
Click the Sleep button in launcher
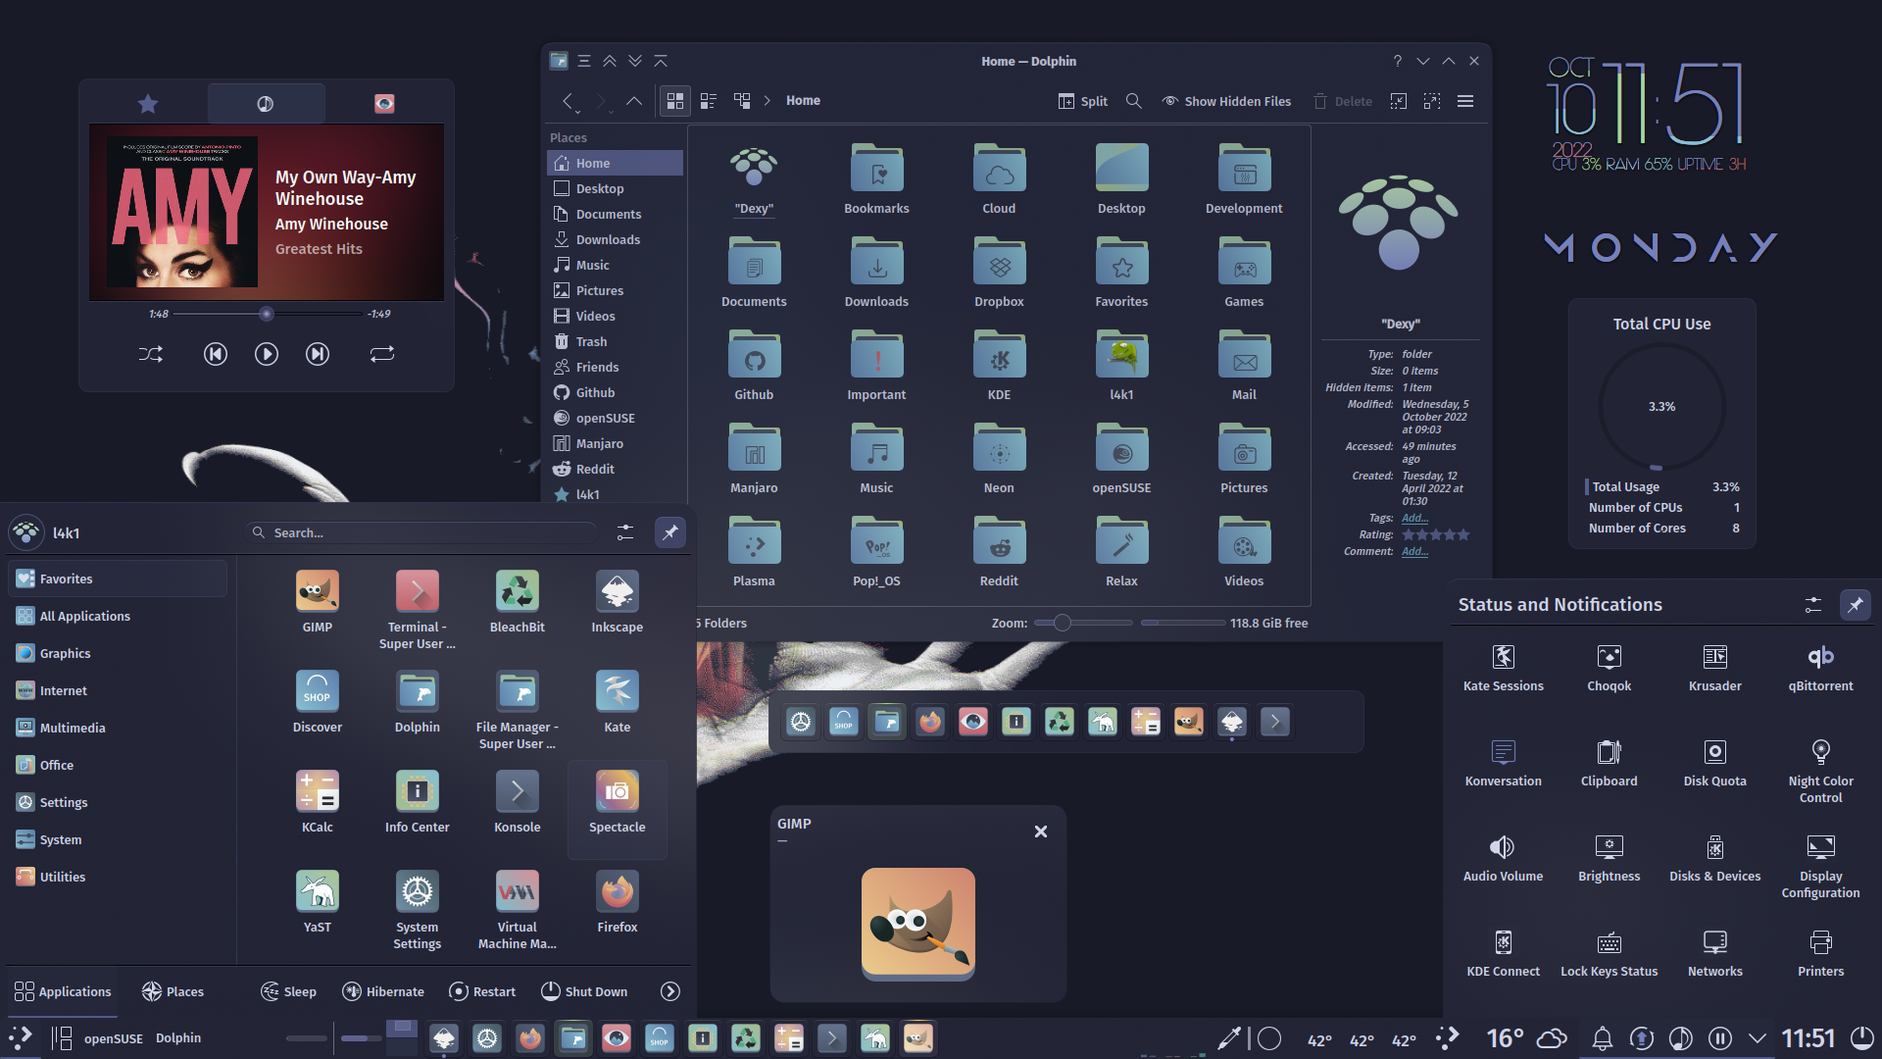click(x=288, y=991)
